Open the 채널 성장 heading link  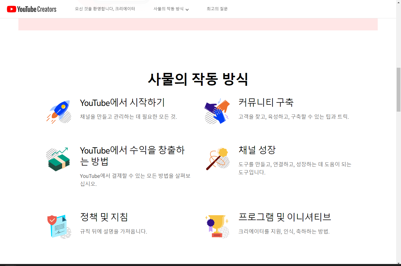point(257,150)
